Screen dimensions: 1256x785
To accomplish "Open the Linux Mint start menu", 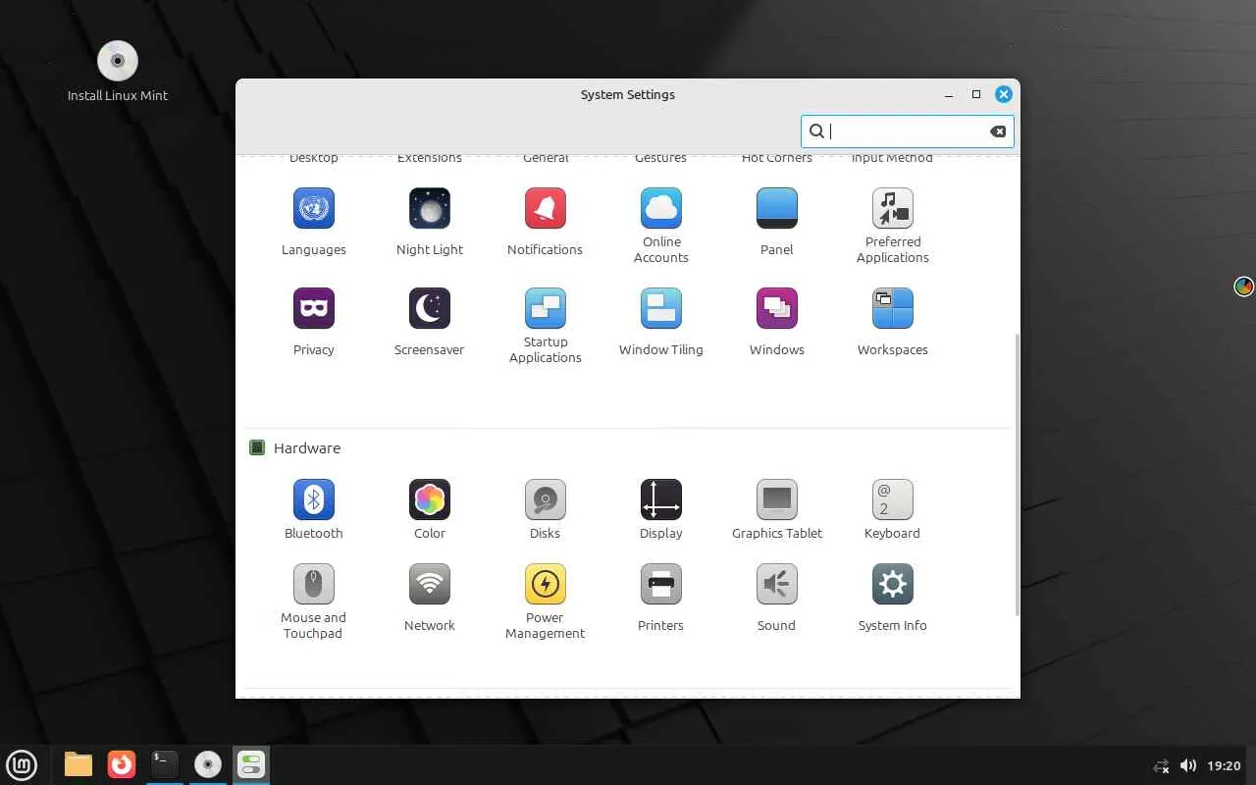I will [22, 764].
